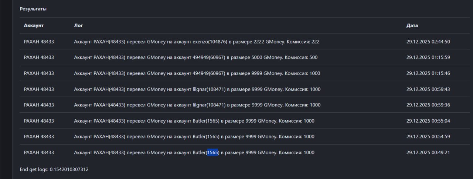Click the Аккаунт column header
The image size is (473, 179).
[x=34, y=25]
